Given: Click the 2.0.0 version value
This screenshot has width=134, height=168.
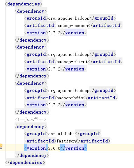Looking at the screenshot, I should [54, 148].
